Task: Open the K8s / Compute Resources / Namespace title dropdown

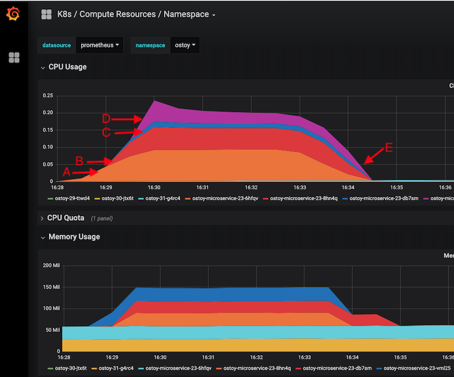Action: tap(136, 14)
